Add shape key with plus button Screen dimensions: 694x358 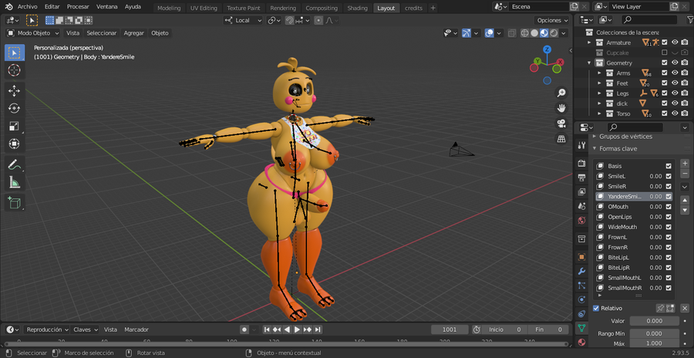(x=685, y=164)
